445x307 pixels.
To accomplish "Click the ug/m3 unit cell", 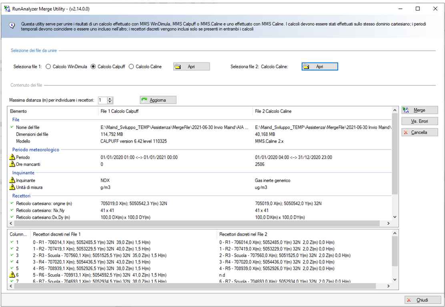I will [x=261, y=187].
